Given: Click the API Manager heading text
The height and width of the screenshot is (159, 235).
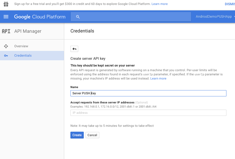Looking at the screenshot, I should point(28,31).
